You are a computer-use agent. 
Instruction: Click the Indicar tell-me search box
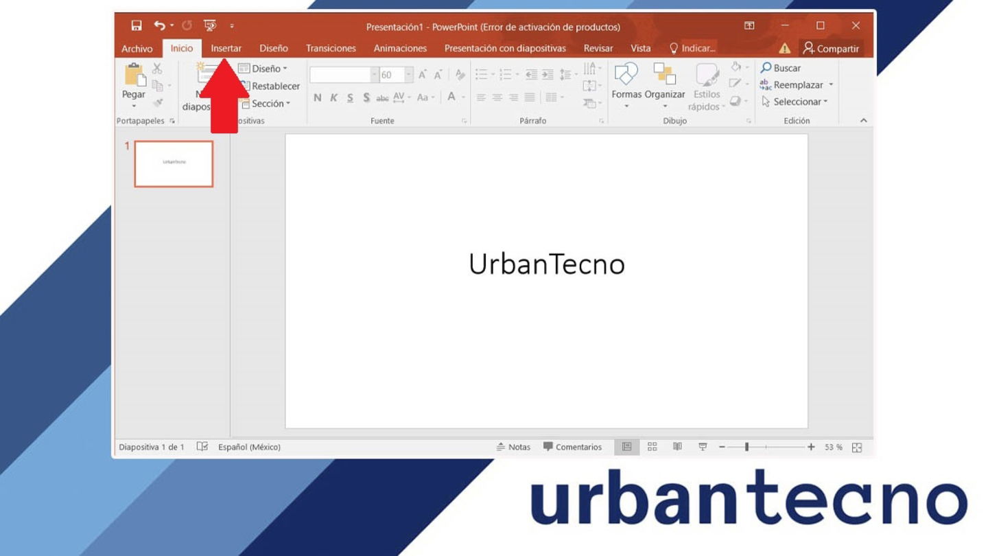click(x=692, y=49)
